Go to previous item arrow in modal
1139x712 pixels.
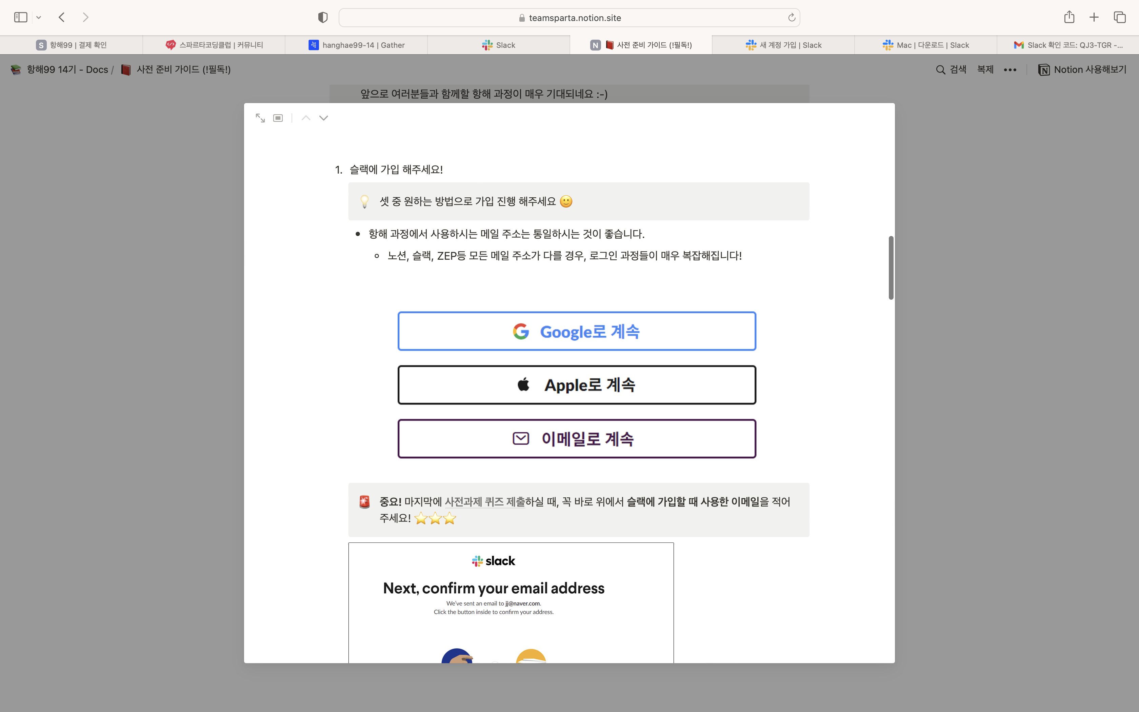point(306,118)
